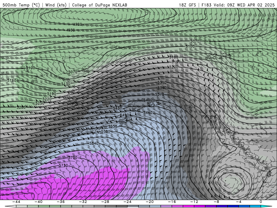277x208 pixels.
Task: Click the "500mb Temp (°C)" title text
Action: [x=21, y=5]
